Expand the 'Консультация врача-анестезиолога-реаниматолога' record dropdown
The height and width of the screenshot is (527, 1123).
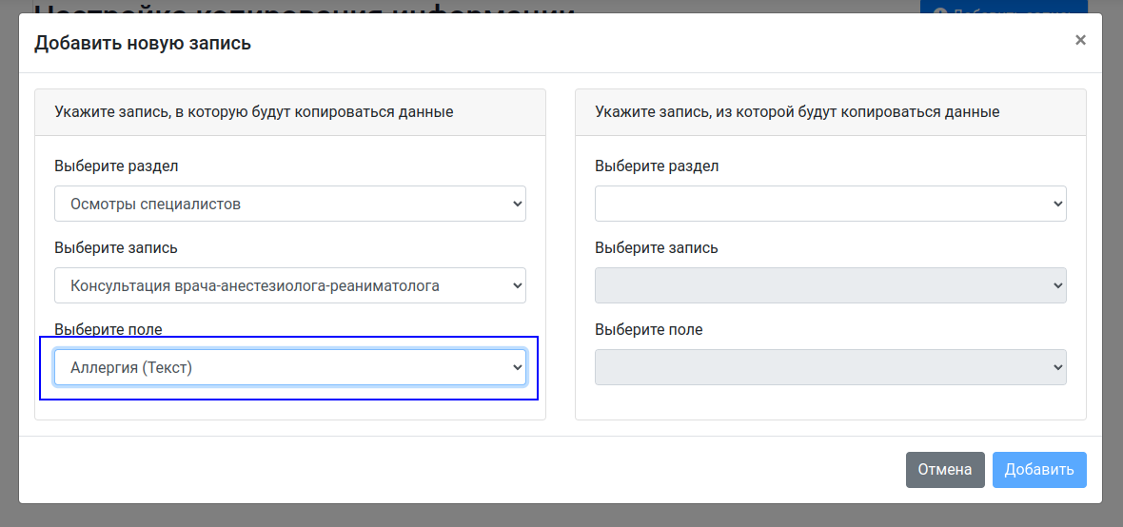pyautogui.click(x=290, y=285)
